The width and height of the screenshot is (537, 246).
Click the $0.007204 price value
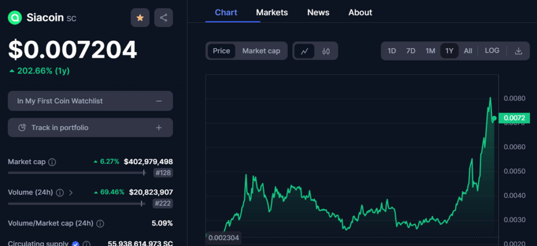point(72,50)
